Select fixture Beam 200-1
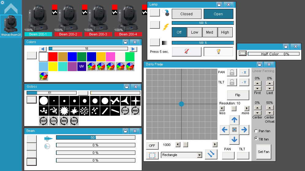Screen dimensions: 305x171 (38, 20)
